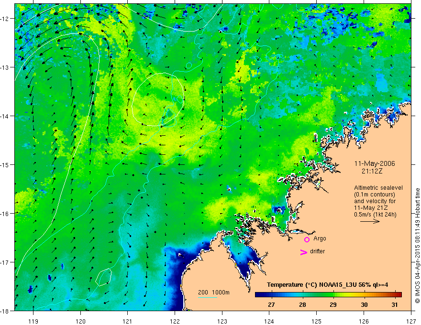Viewport: 421px width, 325px height.
Task: Click the 27 degree colorbar tick label
Action: pyautogui.click(x=271, y=304)
